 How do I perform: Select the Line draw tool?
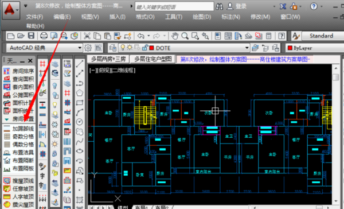pyautogui.click(x=80, y=64)
